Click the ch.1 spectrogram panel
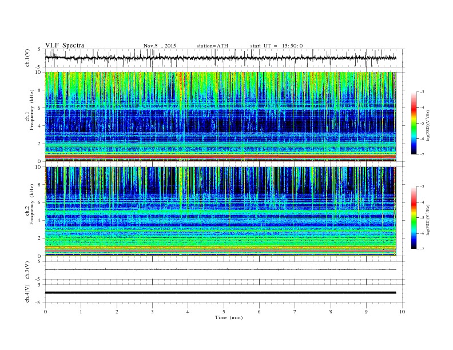The height and width of the screenshot is (350, 453). click(221, 117)
